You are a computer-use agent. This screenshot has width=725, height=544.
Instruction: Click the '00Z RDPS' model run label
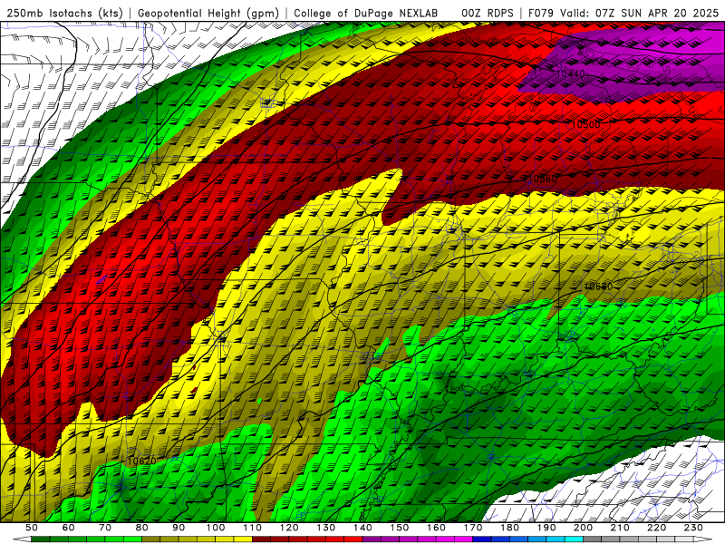(x=487, y=13)
